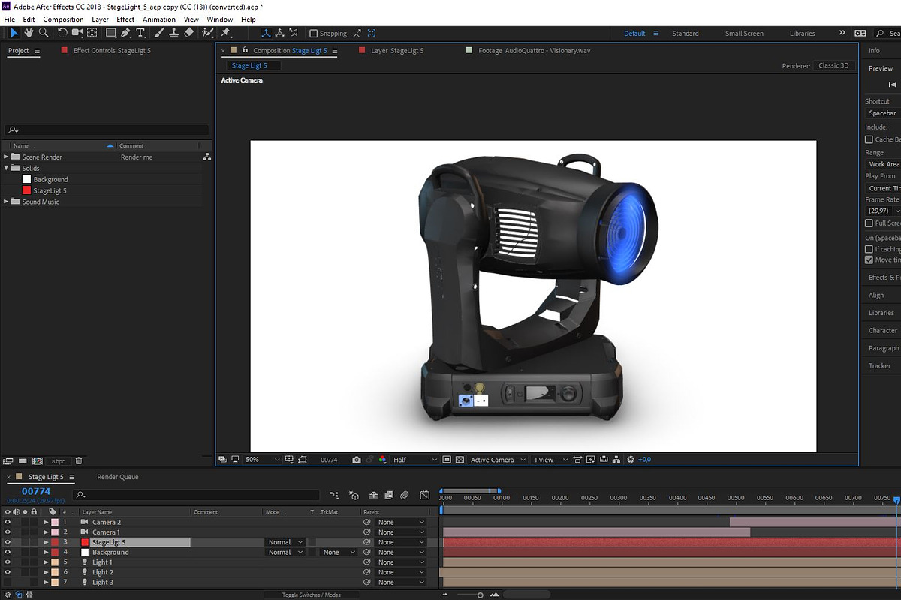Screen dimensions: 901x600
Task: Open the Composition menu
Action: [x=64, y=19]
